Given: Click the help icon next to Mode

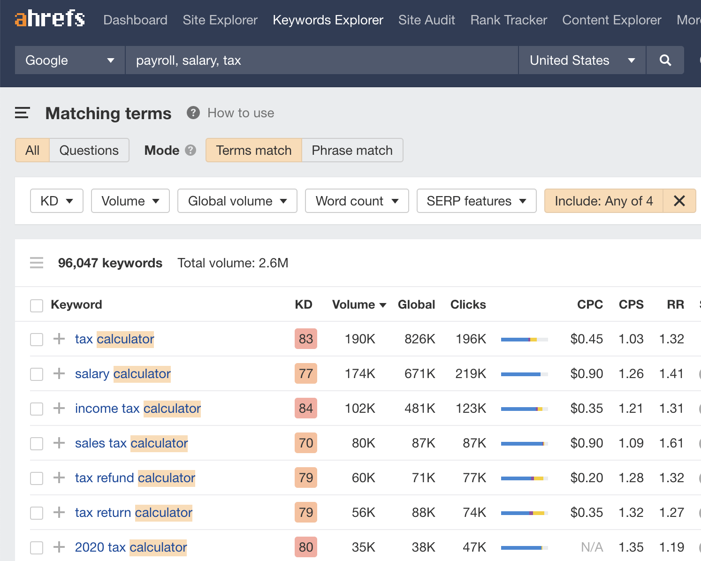Looking at the screenshot, I should 190,150.
